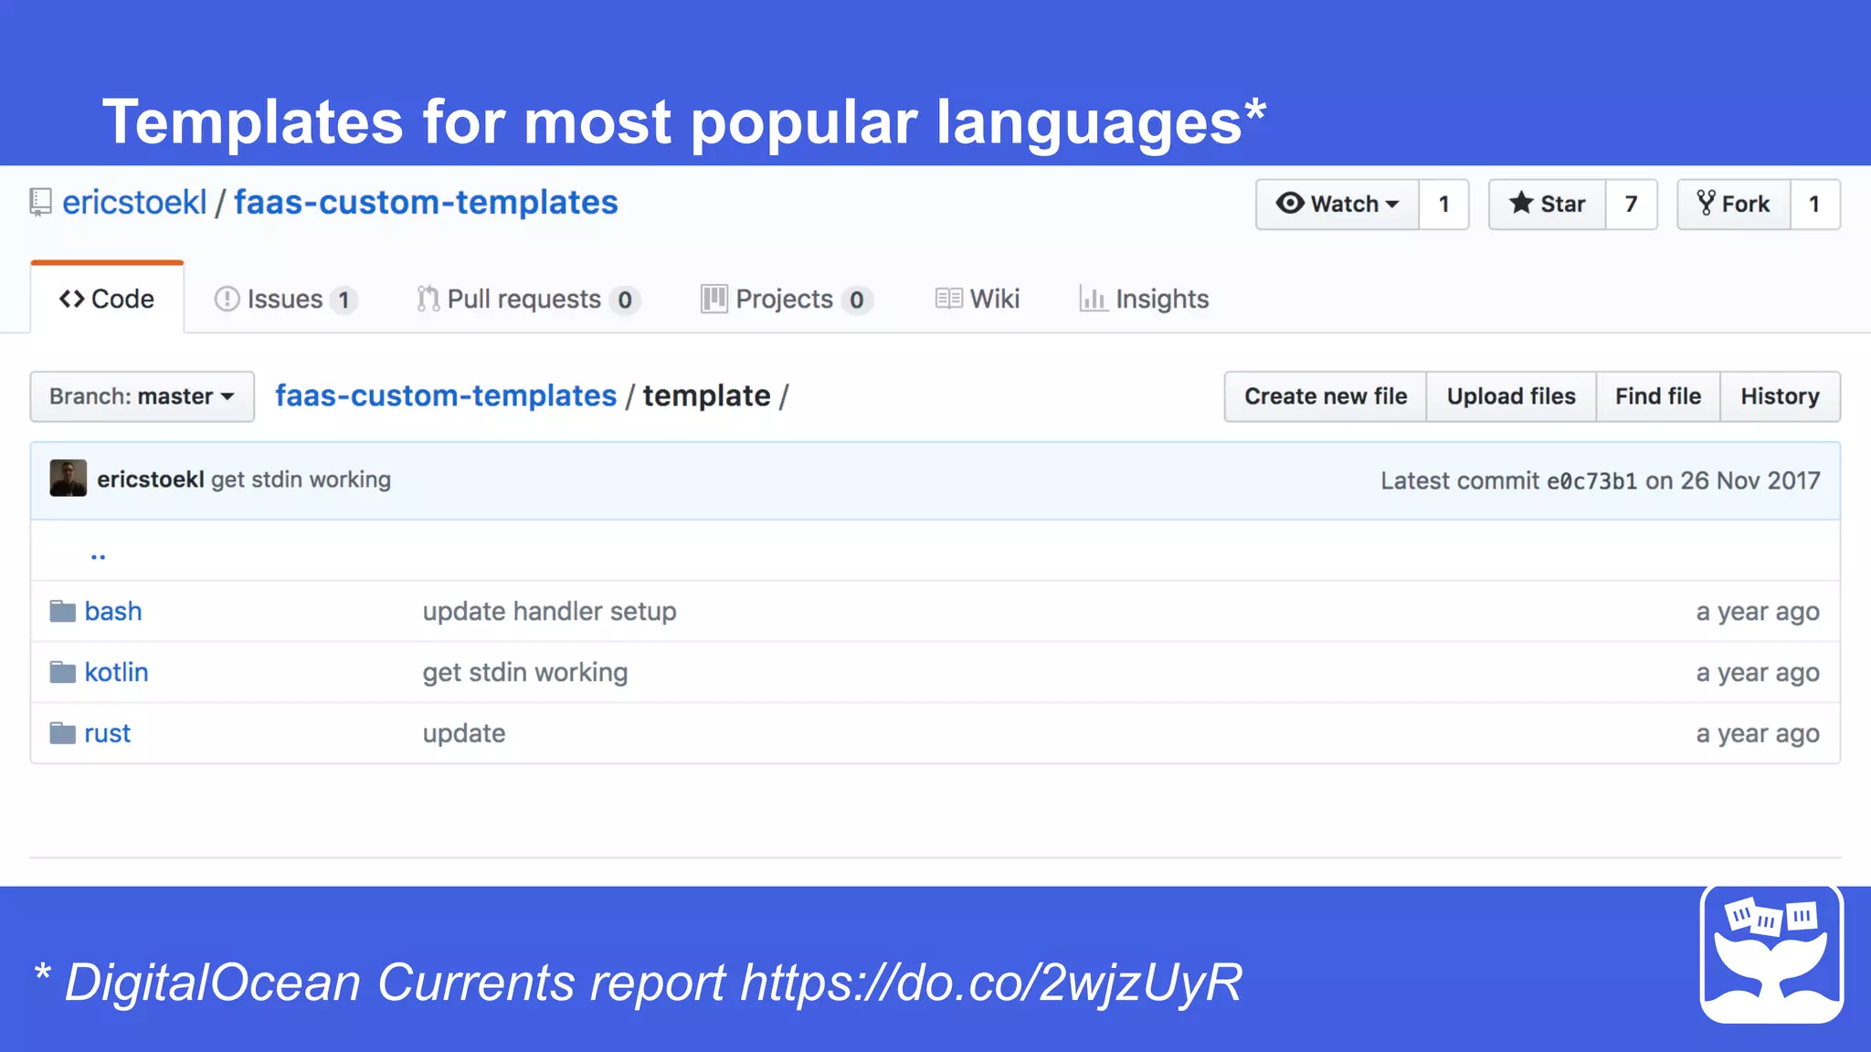Click Create new file button
Image resolution: width=1871 pixels, height=1052 pixels.
(x=1326, y=396)
